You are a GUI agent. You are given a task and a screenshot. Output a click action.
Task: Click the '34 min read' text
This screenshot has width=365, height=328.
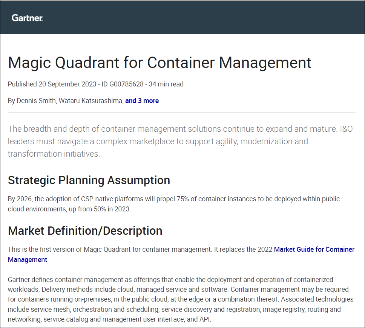point(166,84)
